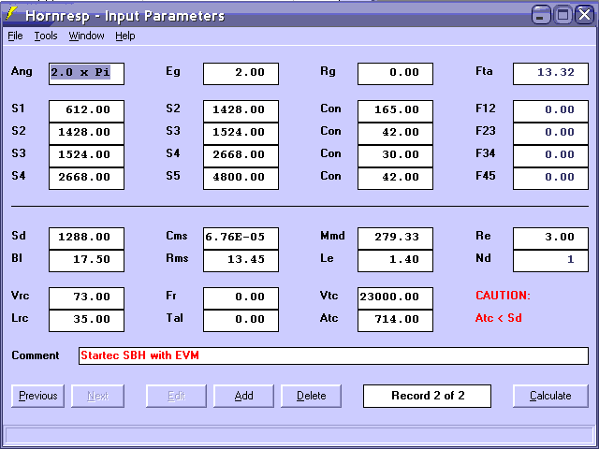Click the Nd field showing 1
Screen dimensions: 599x449
point(550,261)
